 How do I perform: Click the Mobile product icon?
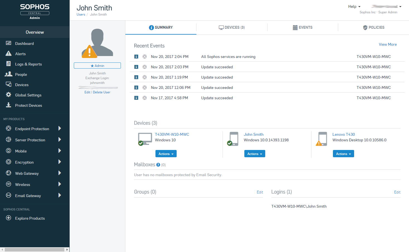(9, 151)
